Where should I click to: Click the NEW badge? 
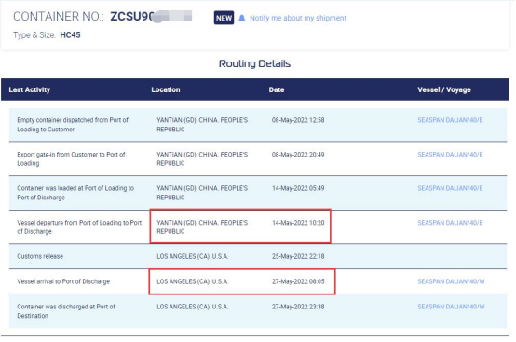[x=224, y=18]
